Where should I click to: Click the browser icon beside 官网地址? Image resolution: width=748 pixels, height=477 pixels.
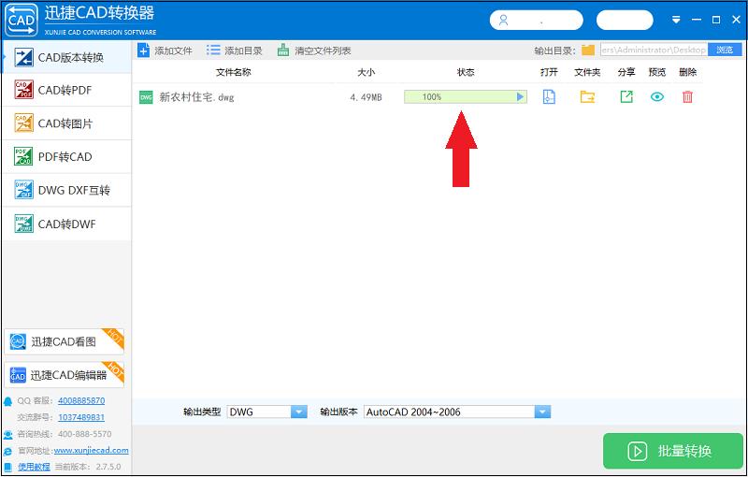point(8,451)
